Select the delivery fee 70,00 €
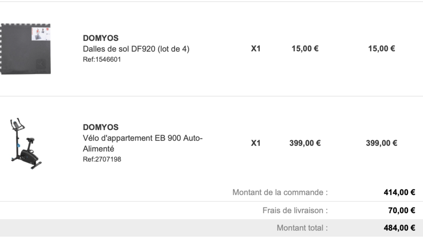The height and width of the screenshot is (244, 423). coord(401,210)
